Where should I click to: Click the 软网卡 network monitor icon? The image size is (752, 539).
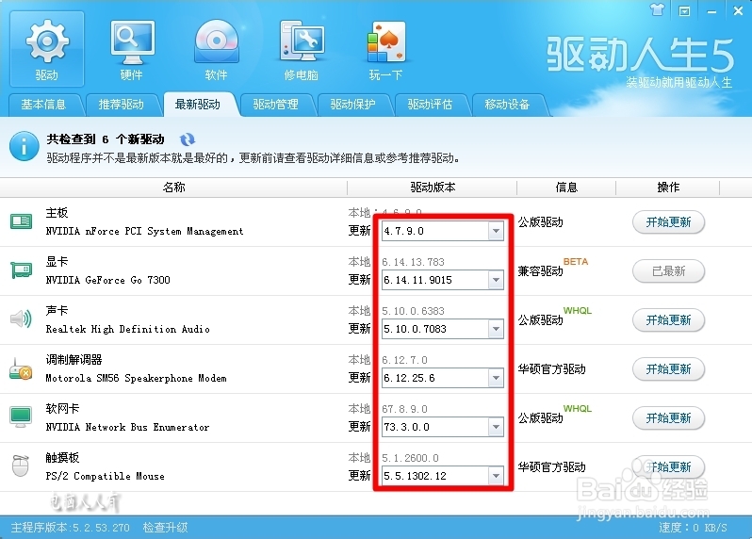(x=21, y=416)
